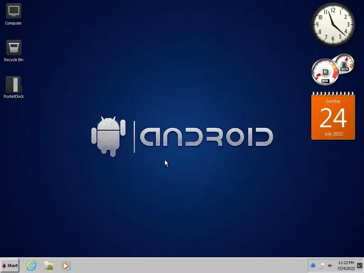Open the Computer desktop icon
The height and width of the screenshot is (273, 364).
click(14, 14)
